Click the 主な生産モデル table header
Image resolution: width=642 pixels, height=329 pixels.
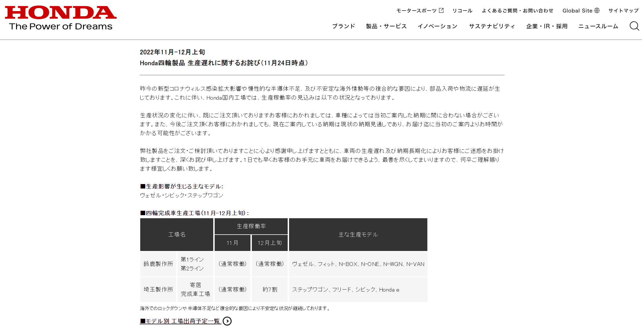point(358,234)
